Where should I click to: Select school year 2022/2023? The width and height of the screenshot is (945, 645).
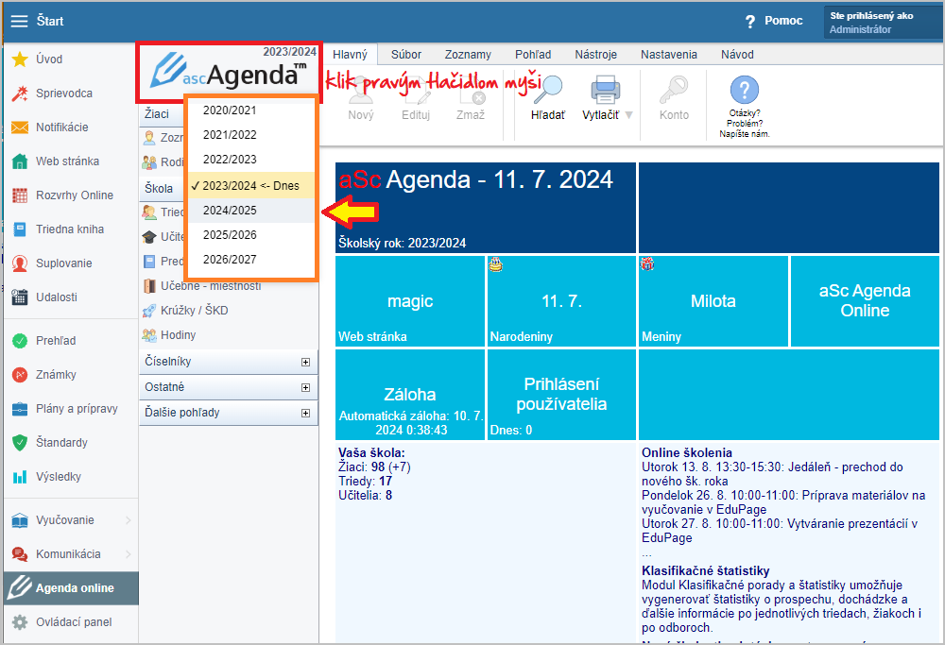pyautogui.click(x=252, y=160)
